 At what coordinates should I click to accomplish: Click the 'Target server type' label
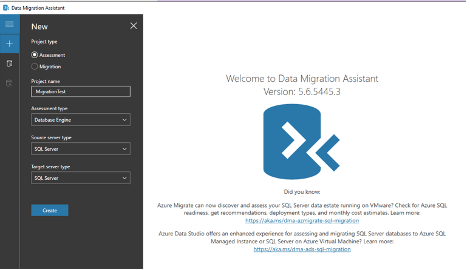pos(50,166)
